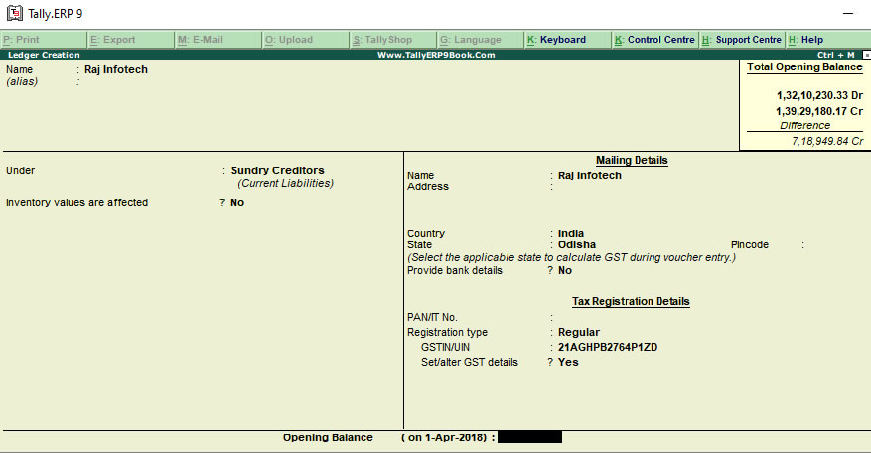The width and height of the screenshot is (871, 453).
Task: Click the Total Opening Balance heading
Action: pos(804,67)
